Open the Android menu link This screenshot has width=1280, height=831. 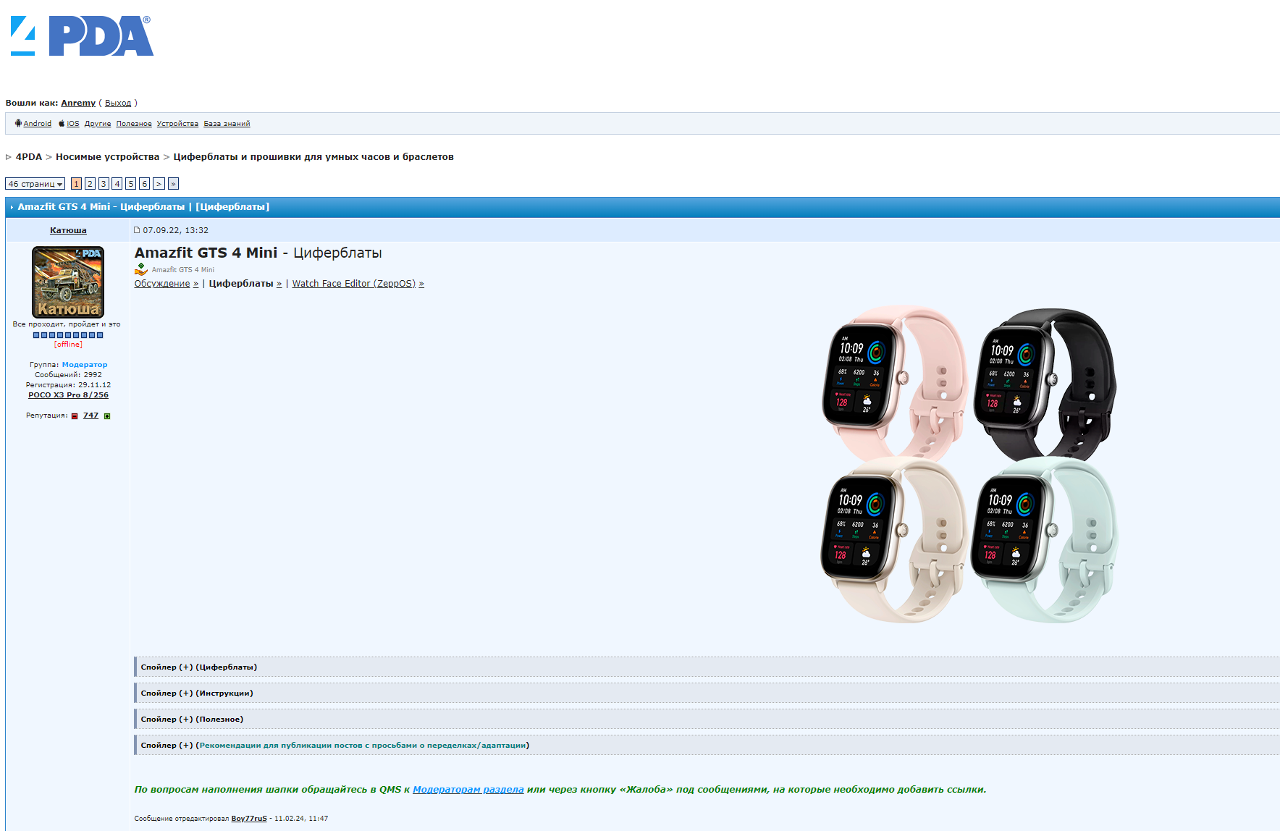click(37, 124)
